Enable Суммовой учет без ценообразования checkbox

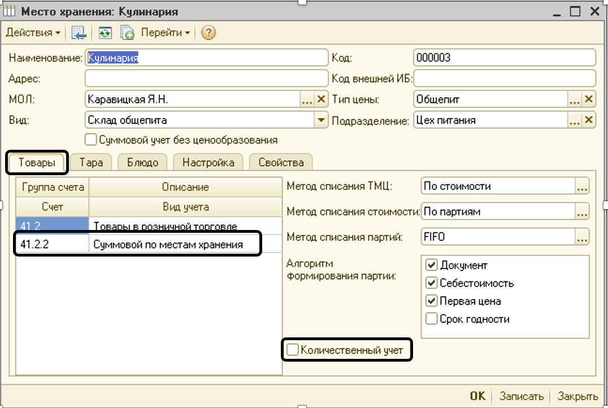tap(90, 139)
